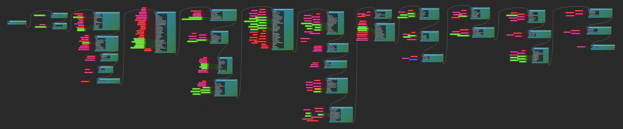Click header icon of render_target_library node

coord(8,21)
